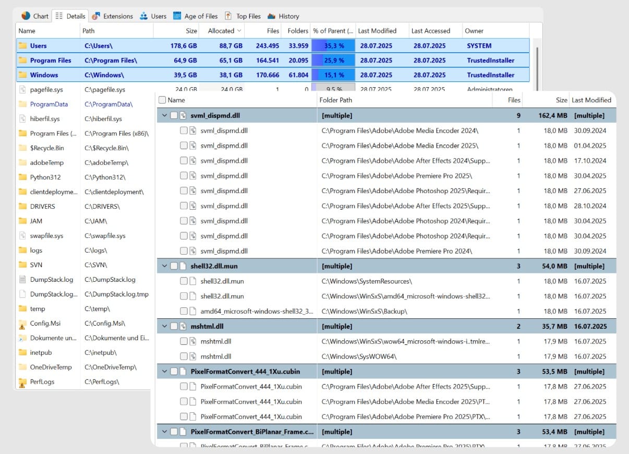Click the inetpub folder icon
Viewport: 629px width, 454px height.
[22, 352]
